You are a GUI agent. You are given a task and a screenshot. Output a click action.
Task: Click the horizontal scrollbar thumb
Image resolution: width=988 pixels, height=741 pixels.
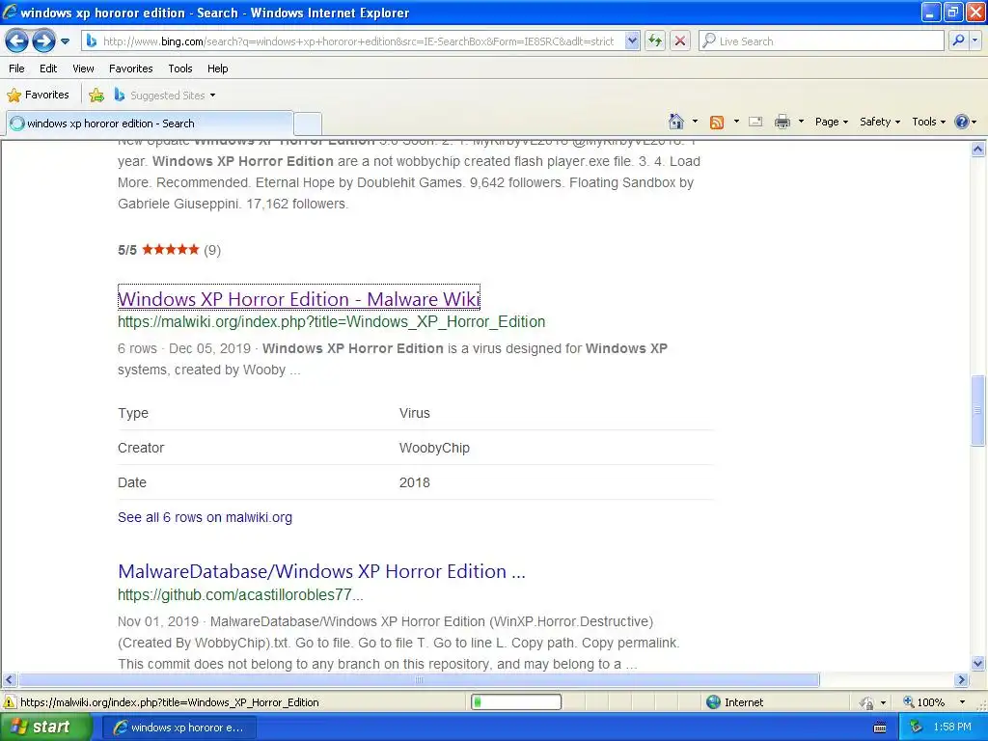coord(419,680)
